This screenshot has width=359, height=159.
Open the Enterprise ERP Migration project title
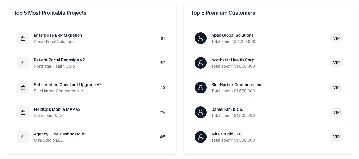[x=58, y=35]
